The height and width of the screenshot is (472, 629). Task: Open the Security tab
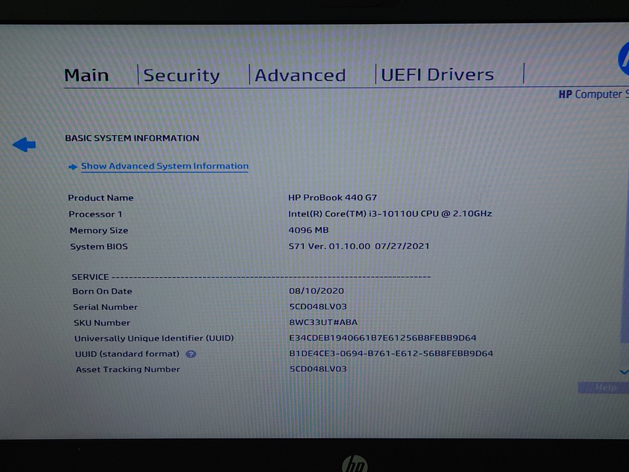[181, 75]
